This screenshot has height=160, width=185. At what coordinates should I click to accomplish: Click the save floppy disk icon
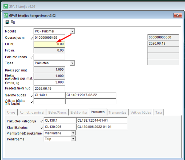[x=7, y=22]
